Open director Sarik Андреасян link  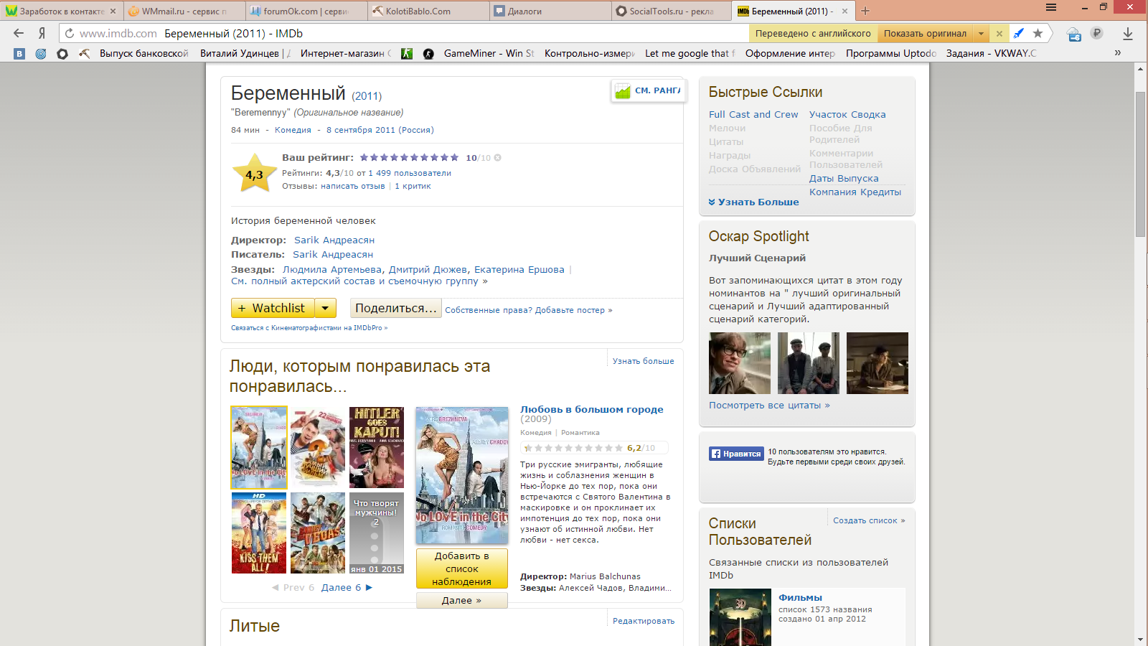tap(334, 240)
